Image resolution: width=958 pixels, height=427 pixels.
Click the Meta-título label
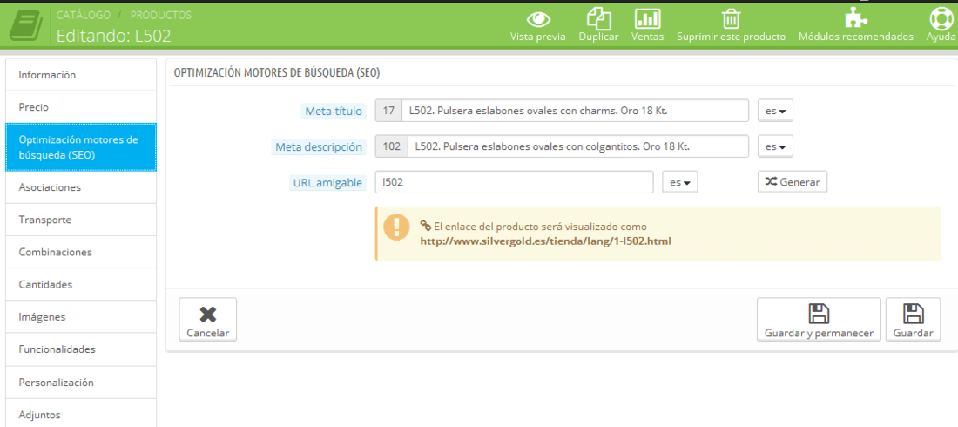tap(334, 112)
